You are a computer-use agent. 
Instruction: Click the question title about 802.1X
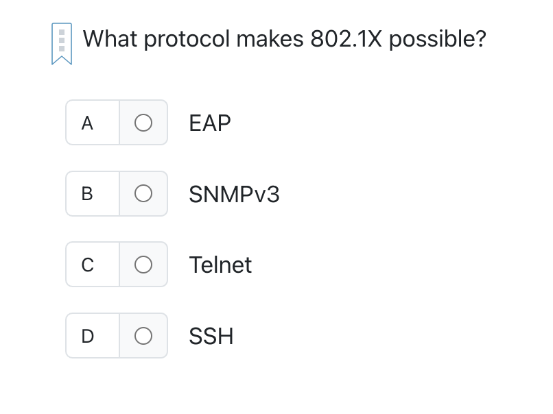tap(285, 39)
